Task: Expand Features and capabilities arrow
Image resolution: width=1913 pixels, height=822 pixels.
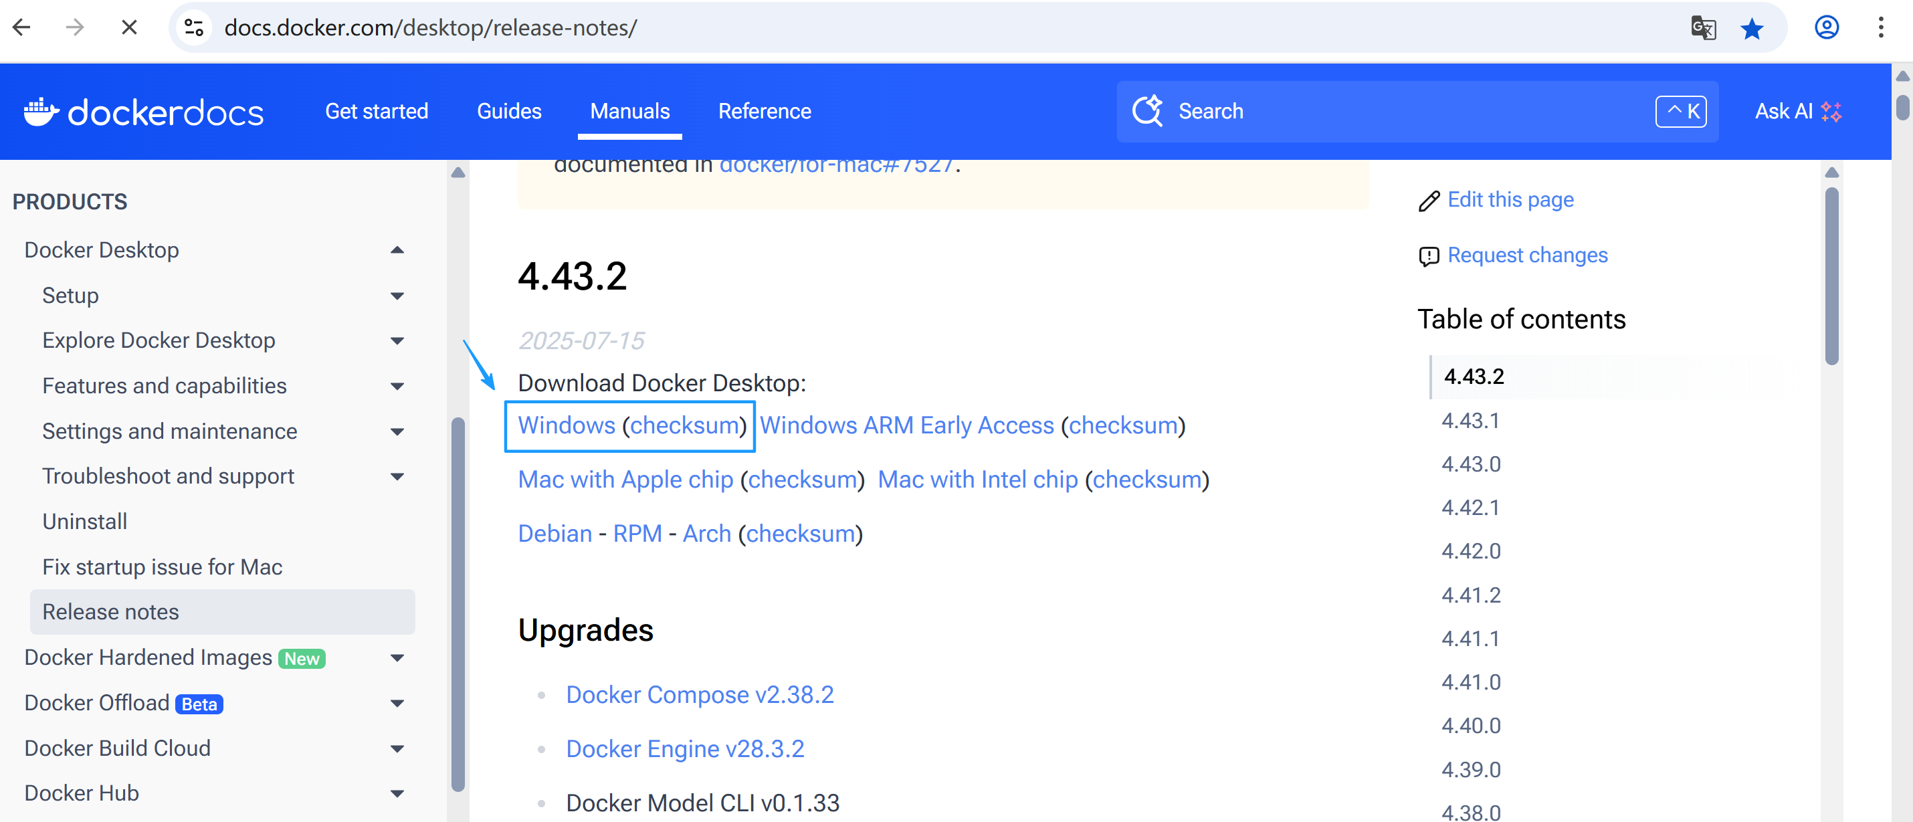Action: coord(397,386)
